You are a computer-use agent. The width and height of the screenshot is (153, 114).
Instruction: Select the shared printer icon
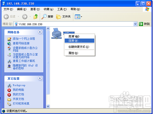(57, 33)
